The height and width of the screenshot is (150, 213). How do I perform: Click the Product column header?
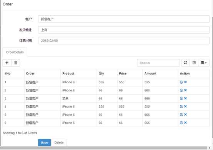pos(79,74)
